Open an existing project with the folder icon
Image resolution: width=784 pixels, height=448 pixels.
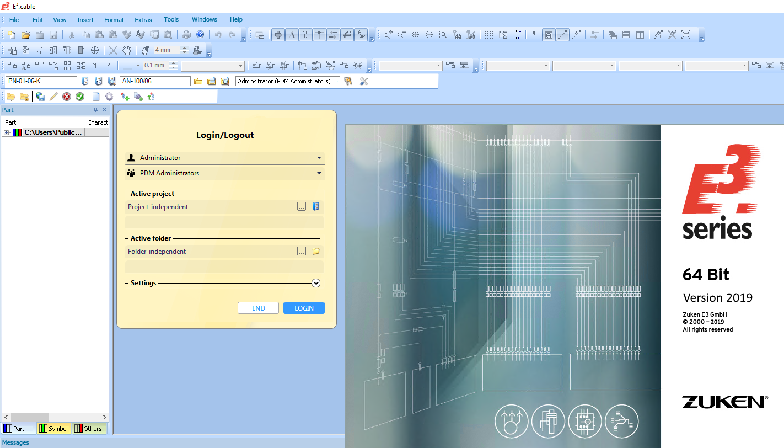tap(25, 35)
